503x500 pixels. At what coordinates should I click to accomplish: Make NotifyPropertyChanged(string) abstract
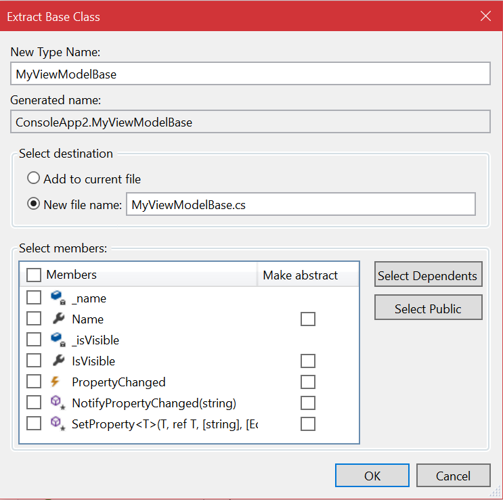pyautogui.click(x=308, y=403)
